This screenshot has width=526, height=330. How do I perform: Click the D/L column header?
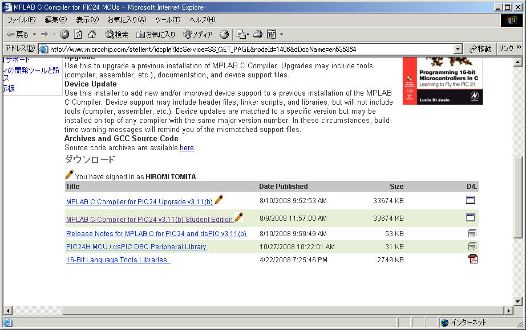pos(472,187)
